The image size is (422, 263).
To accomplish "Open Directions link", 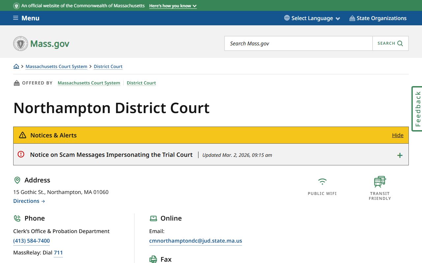I will point(29,201).
